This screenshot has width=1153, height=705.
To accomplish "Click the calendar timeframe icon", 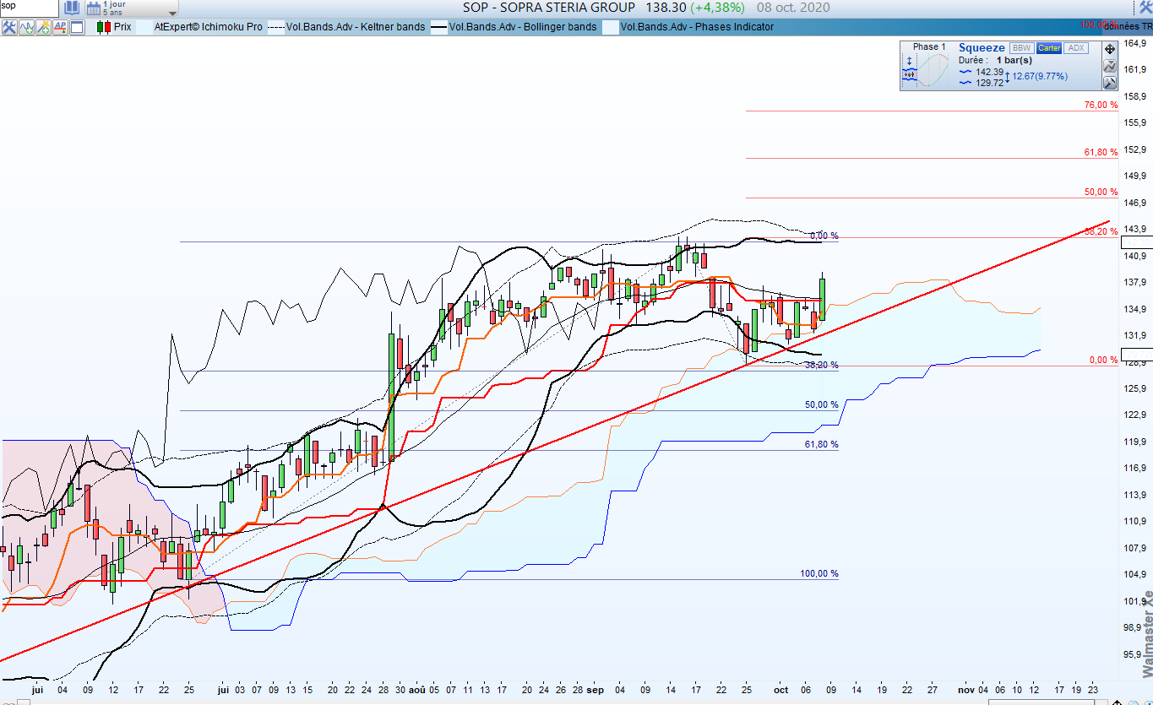I will [92, 8].
